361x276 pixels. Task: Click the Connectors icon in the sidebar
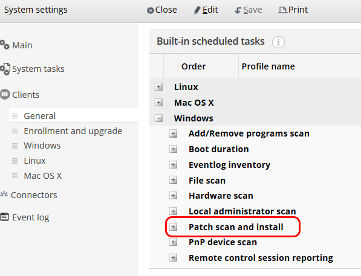[4, 194]
